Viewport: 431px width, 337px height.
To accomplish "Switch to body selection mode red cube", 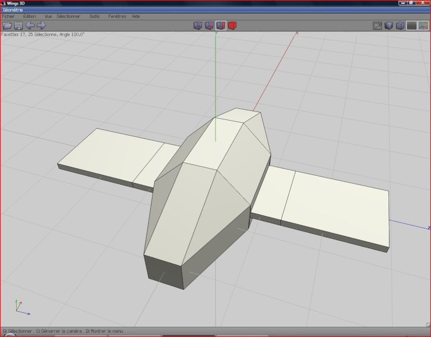I will (x=232, y=25).
